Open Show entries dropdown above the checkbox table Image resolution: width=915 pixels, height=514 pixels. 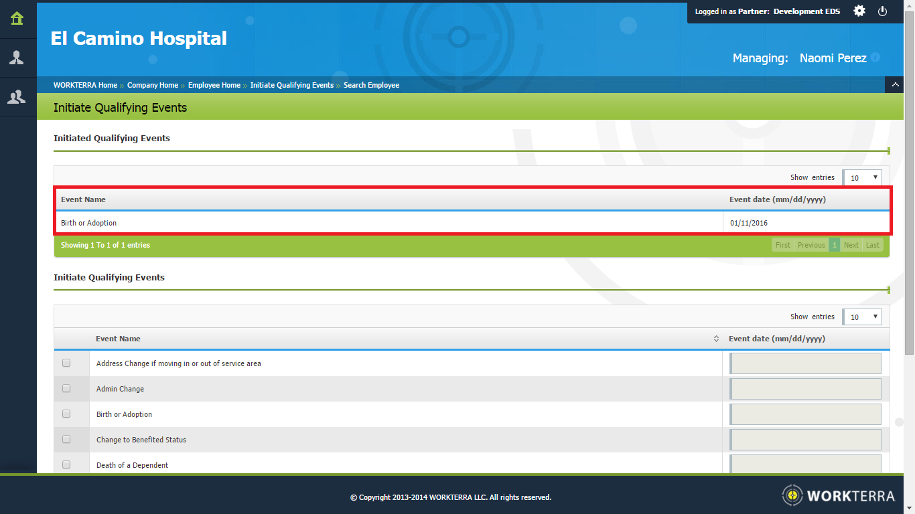(863, 317)
